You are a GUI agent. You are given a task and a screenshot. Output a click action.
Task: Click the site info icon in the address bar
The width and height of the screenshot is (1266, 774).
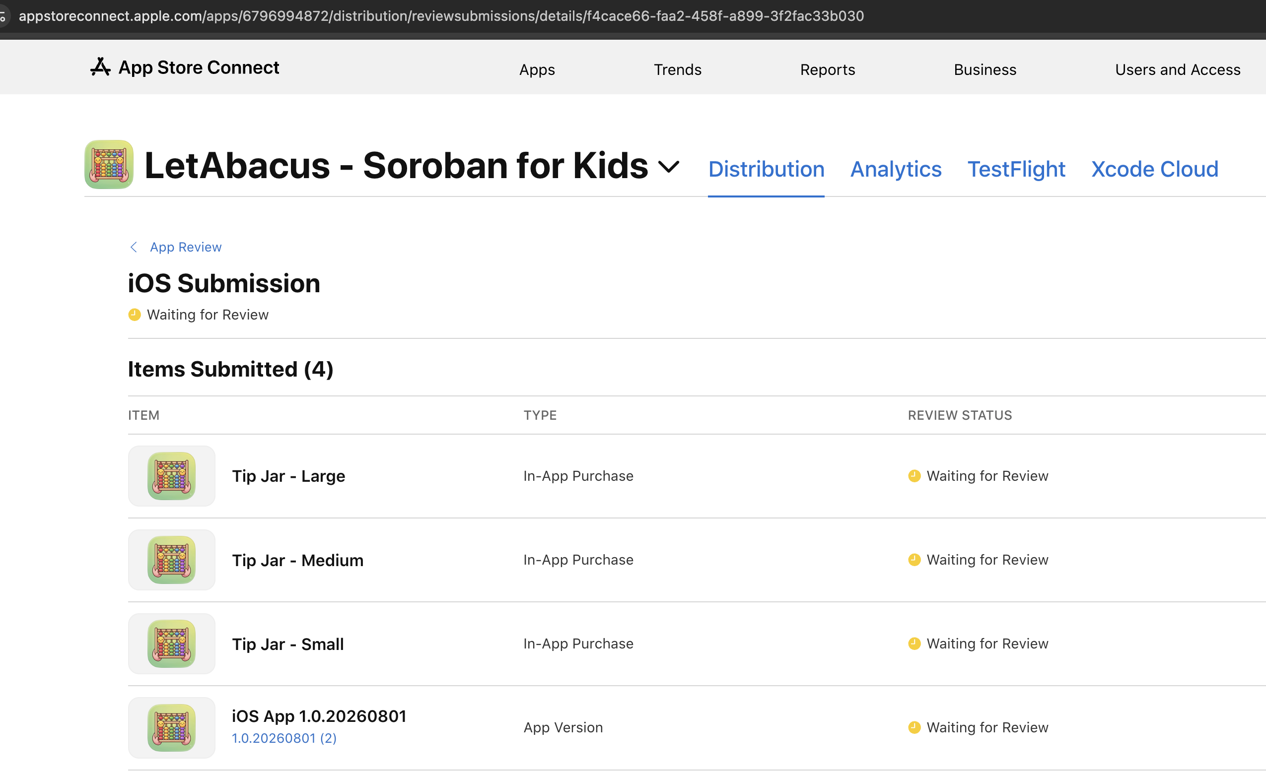2,16
